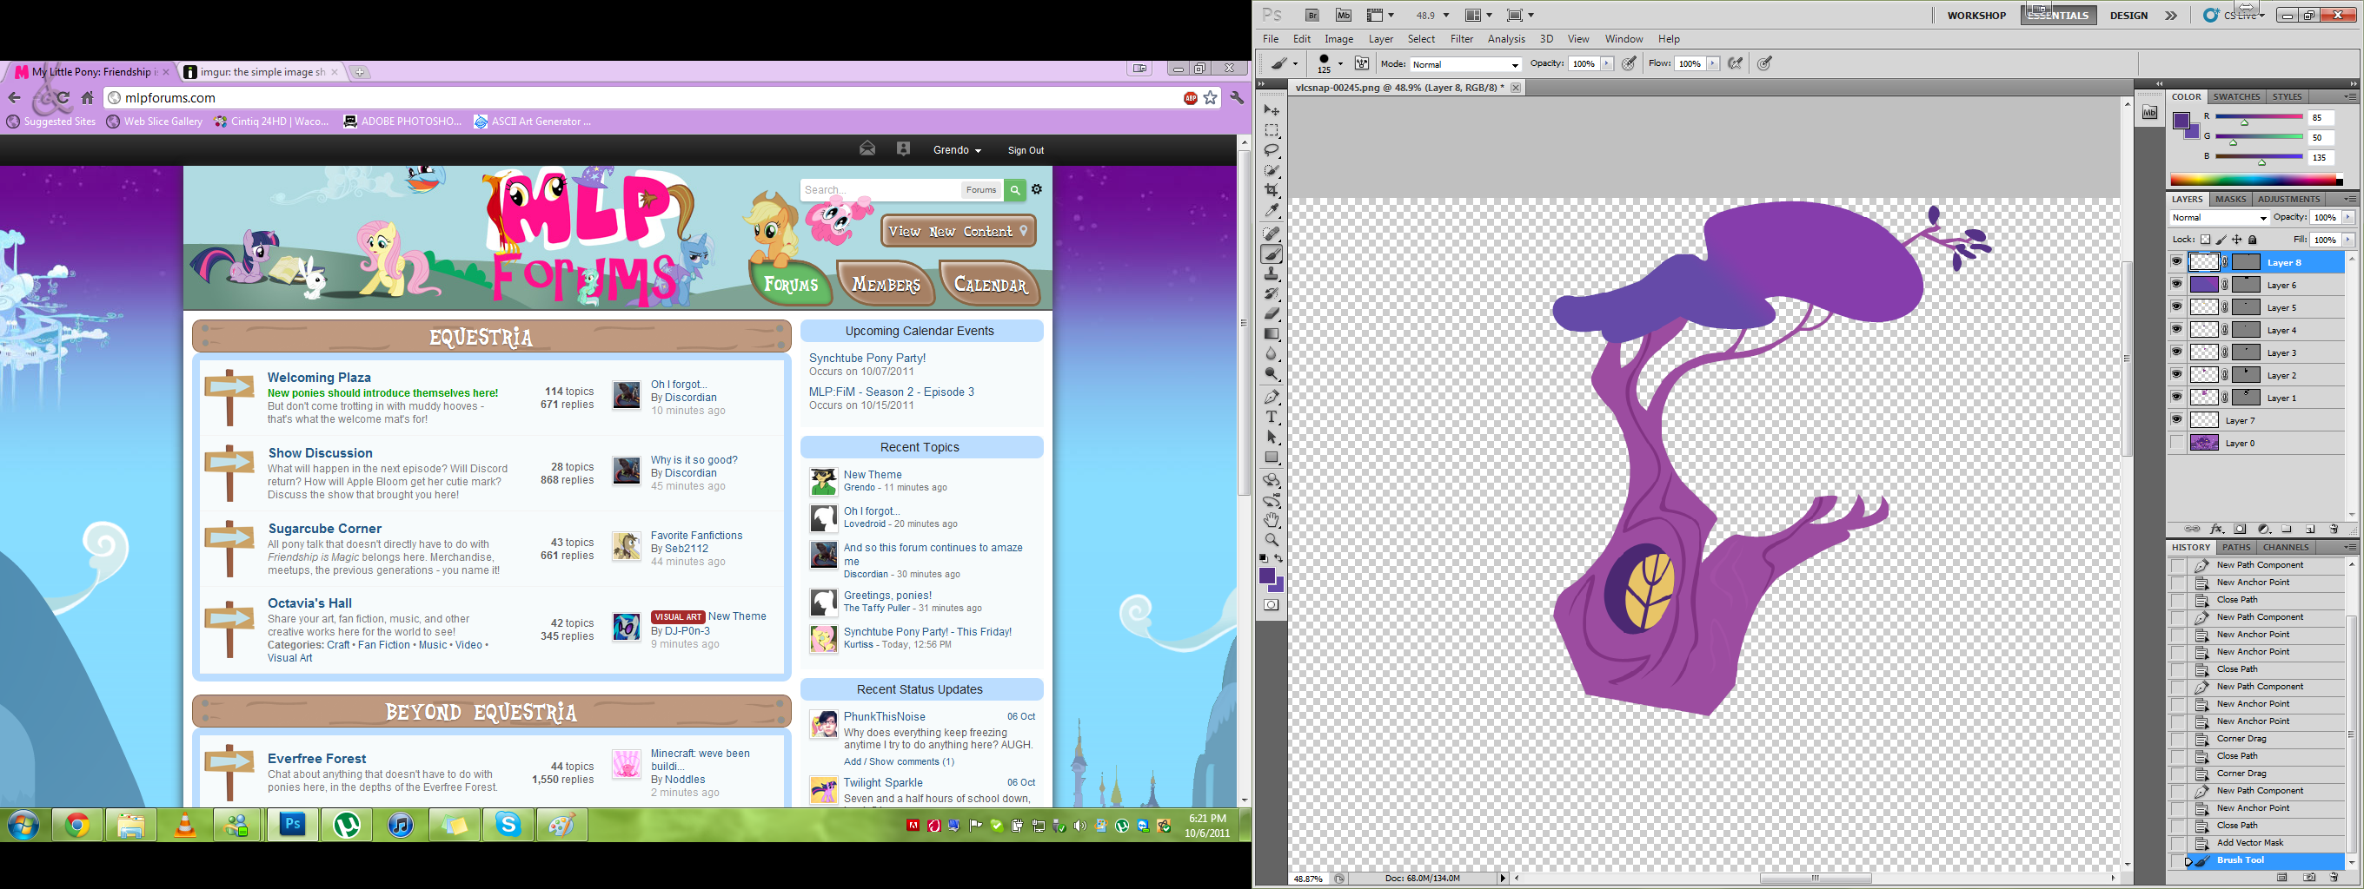Open brush Flow slider arrow

[x=1712, y=64]
